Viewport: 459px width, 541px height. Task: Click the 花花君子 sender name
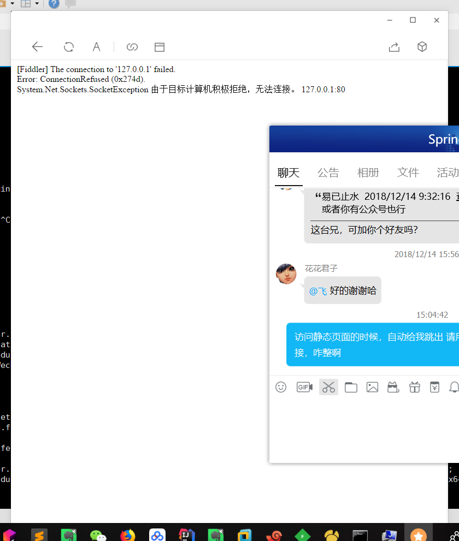[x=321, y=269]
